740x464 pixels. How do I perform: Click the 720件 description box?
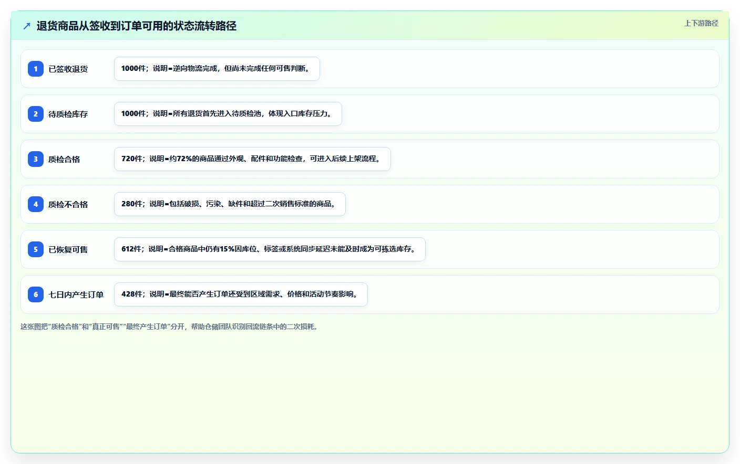click(252, 159)
